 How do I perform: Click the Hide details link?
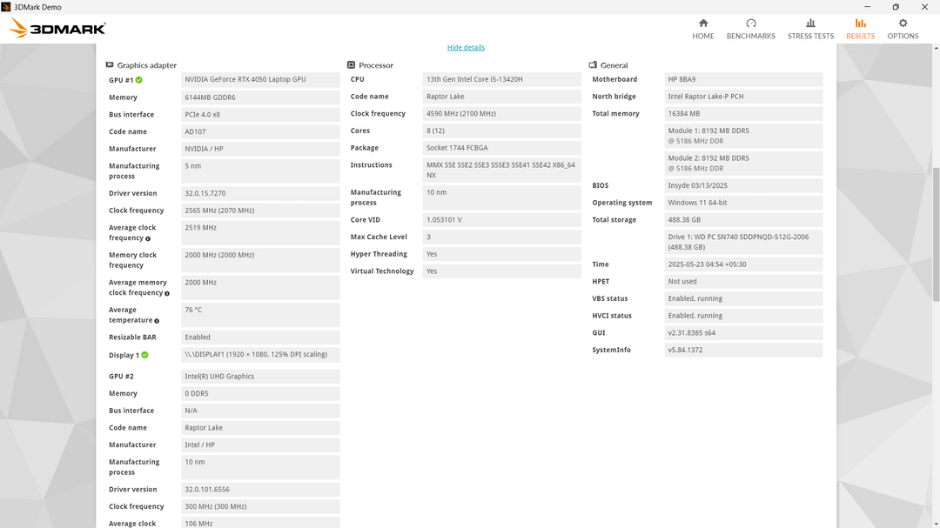coord(466,47)
